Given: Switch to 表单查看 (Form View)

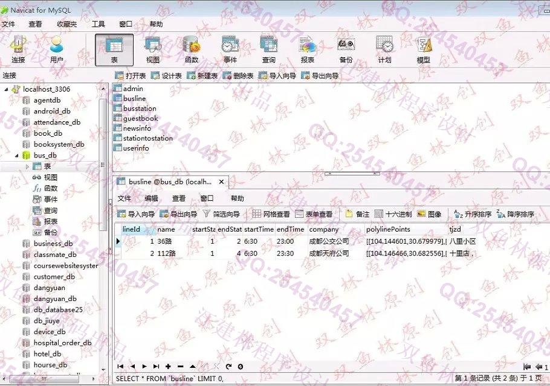Looking at the screenshot, I should pos(314,214).
